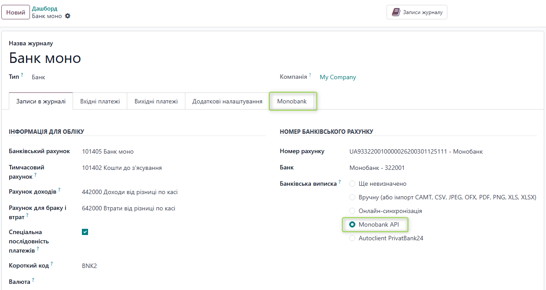Image resolution: width=546 pixels, height=290 pixels.
Task: Open the My Company link
Action: click(x=337, y=77)
